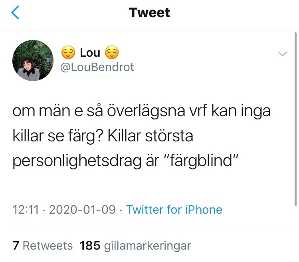Click the word Retweets in the stats row
299x262 pixels.
pos(48,245)
